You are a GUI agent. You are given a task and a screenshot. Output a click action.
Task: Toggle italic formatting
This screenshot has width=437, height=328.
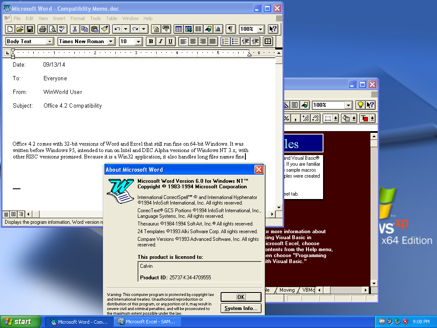[160, 41]
